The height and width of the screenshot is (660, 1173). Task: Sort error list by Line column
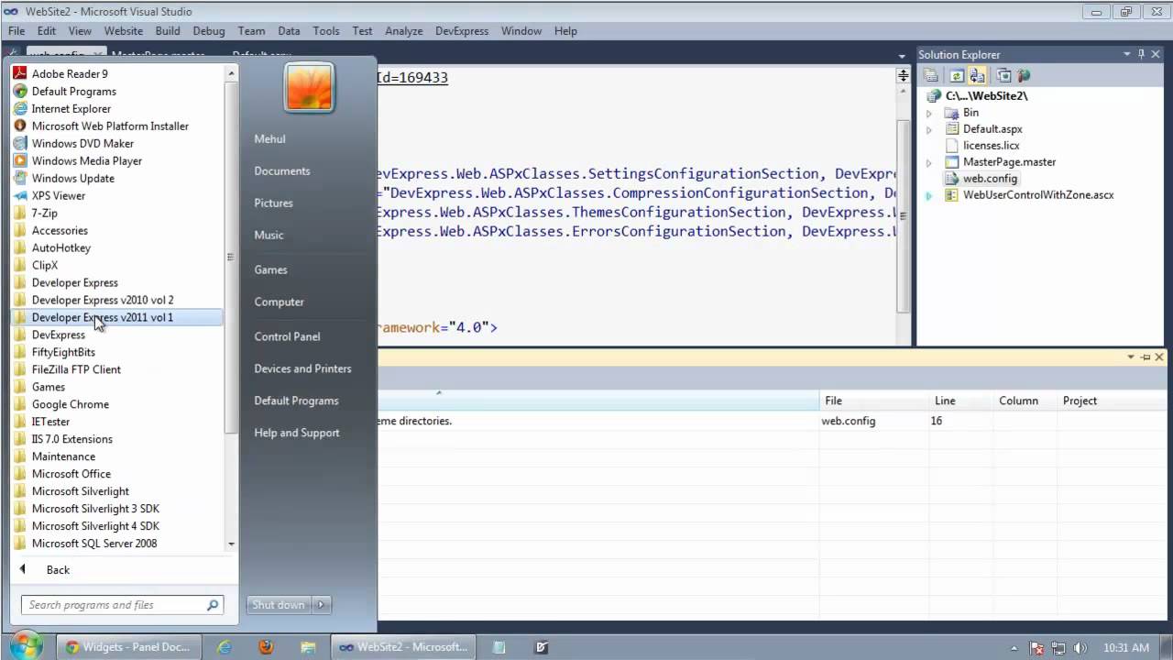961,401
